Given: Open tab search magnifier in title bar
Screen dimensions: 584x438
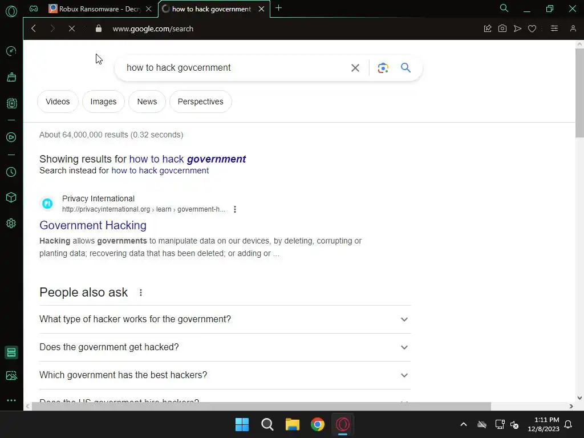Looking at the screenshot, I should point(504,8).
